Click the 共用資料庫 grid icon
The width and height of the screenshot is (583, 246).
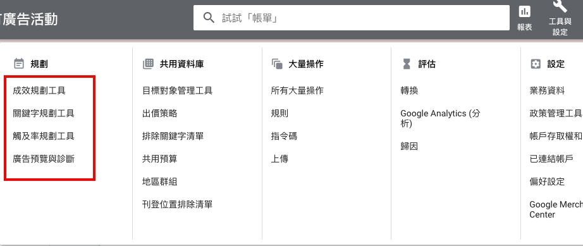point(148,64)
